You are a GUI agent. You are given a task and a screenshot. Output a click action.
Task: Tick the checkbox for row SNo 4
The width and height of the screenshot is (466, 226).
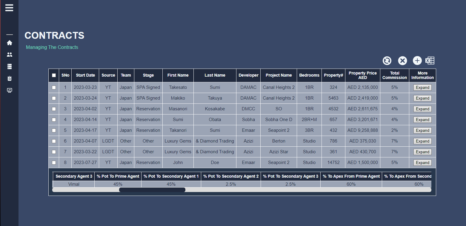coord(54,120)
